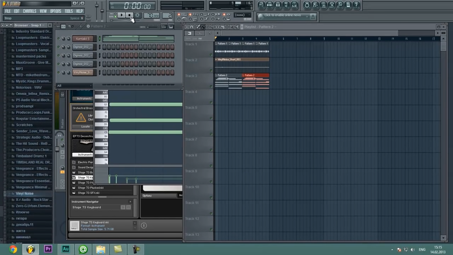Switch to song mode radio indicator
The width and height of the screenshot is (453, 255).
115,17
